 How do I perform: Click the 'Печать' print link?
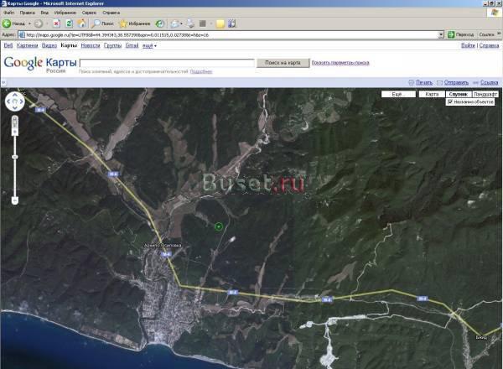[424, 82]
